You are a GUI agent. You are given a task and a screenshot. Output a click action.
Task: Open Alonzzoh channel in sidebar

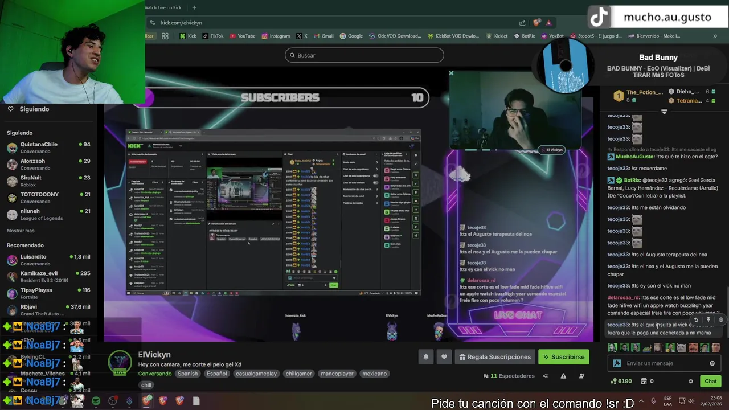[48, 165]
